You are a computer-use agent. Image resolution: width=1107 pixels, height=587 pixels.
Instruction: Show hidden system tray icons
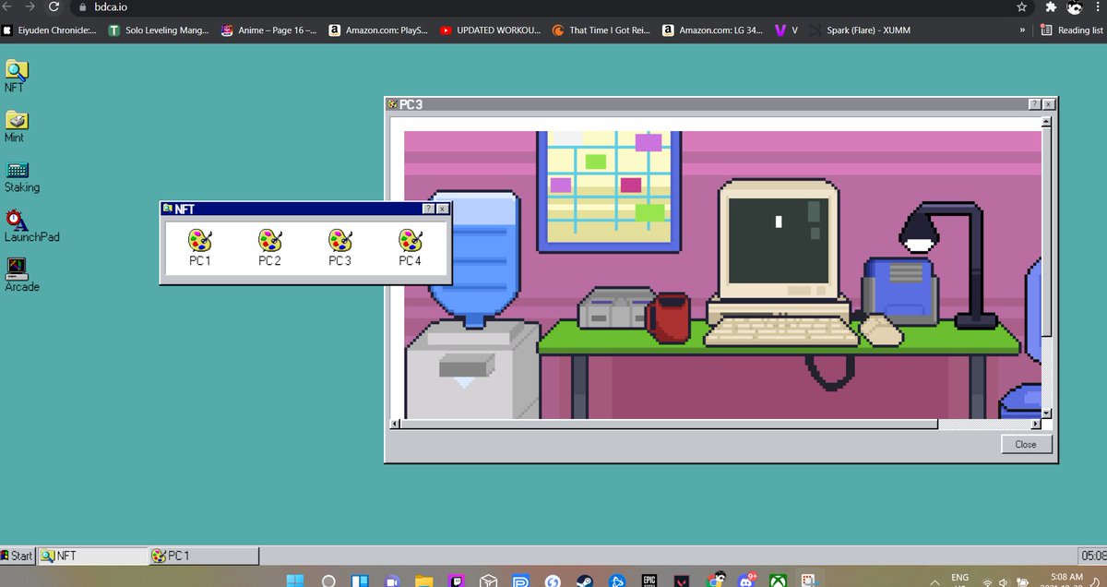935,581
